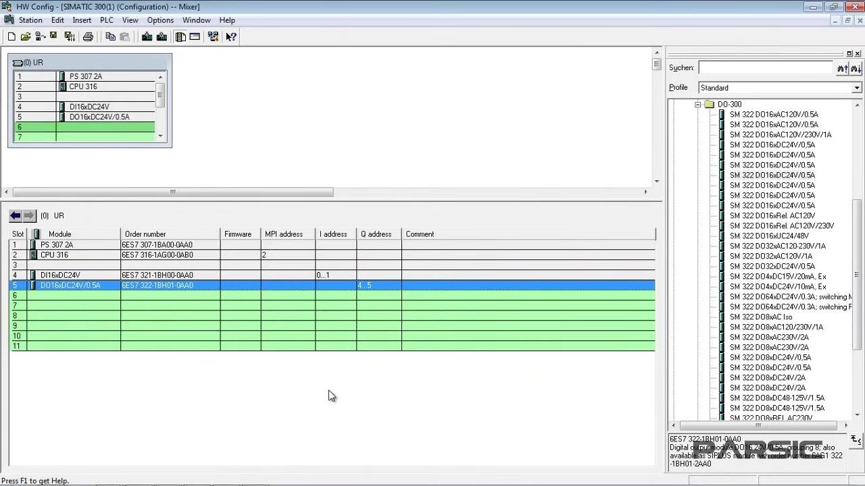
Task: Click the Upload to PG icon
Action: pos(162,36)
